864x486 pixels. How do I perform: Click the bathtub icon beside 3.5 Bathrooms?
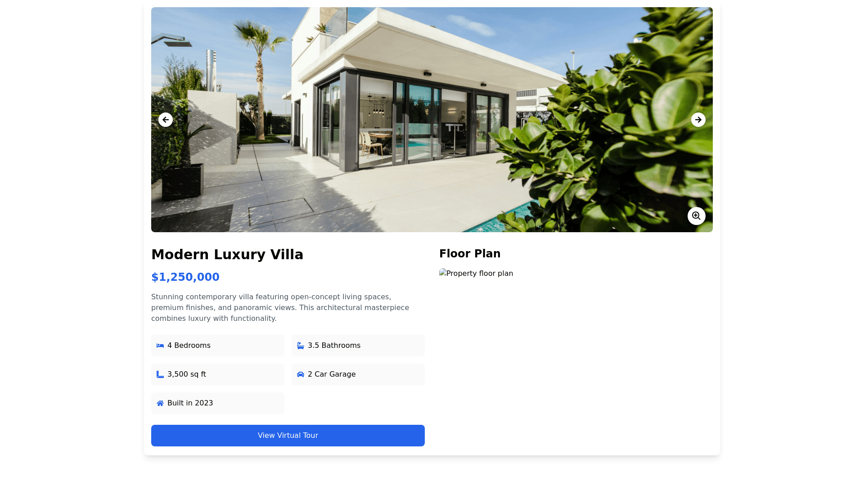(x=301, y=346)
